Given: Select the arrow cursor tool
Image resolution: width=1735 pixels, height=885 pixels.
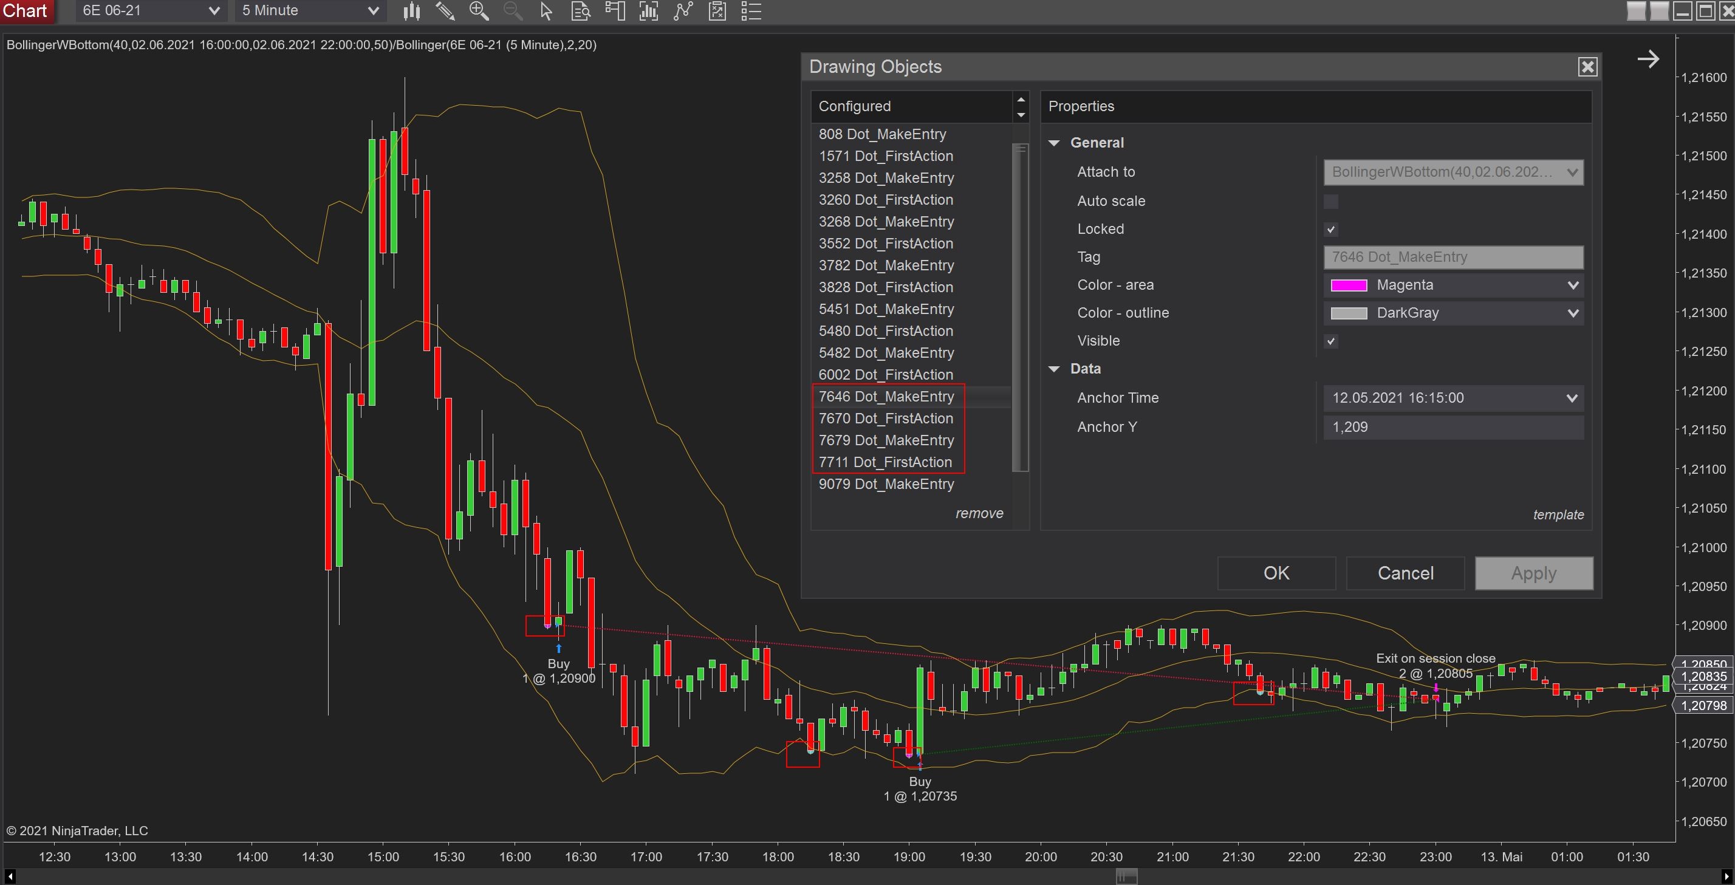Looking at the screenshot, I should 546,11.
